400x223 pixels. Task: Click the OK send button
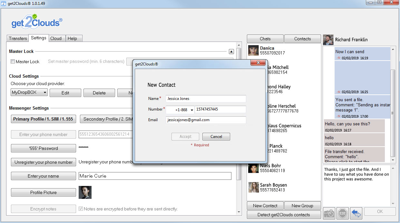pos(380,211)
